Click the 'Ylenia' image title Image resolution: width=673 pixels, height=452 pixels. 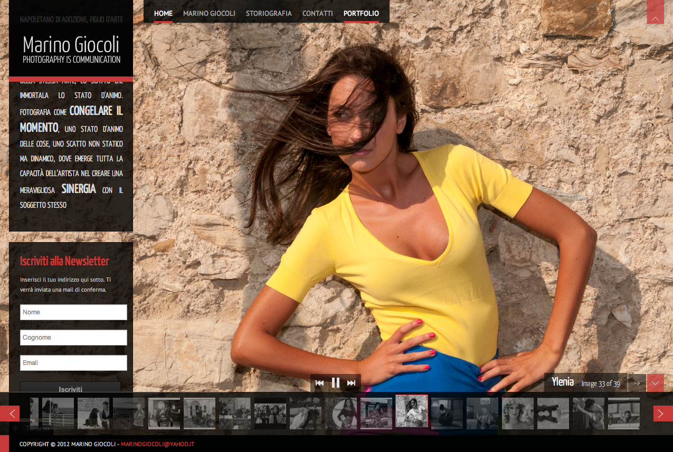[x=563, y=382]
